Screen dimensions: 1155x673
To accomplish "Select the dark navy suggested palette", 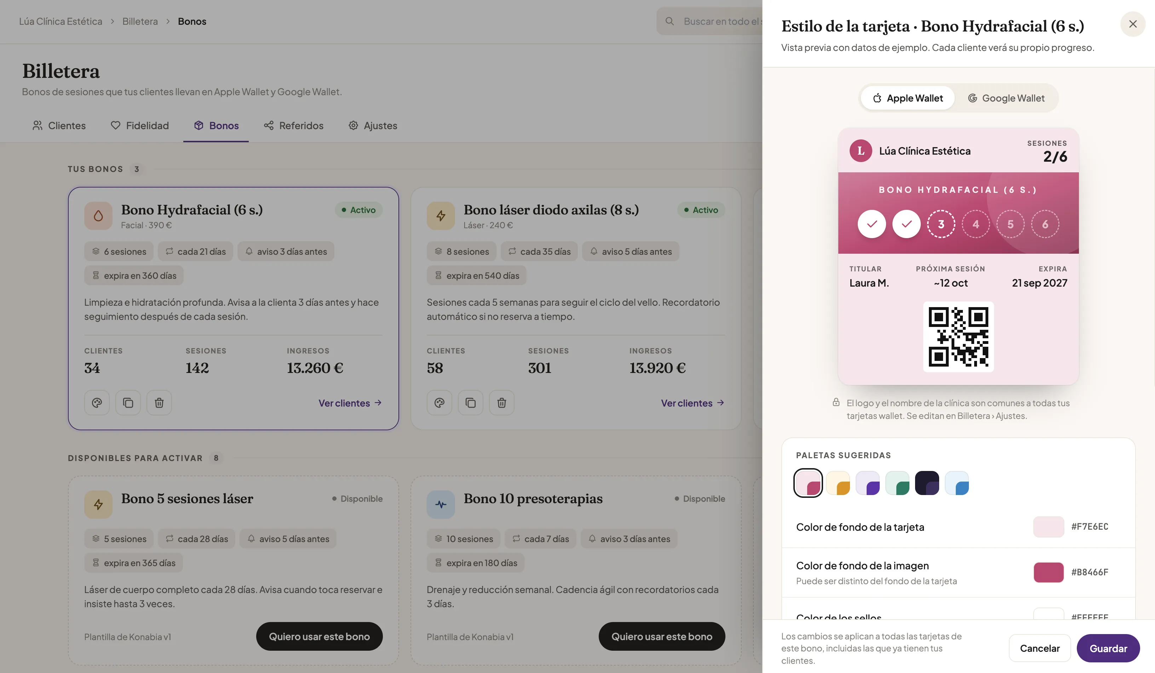I will (x=927, y=483).
